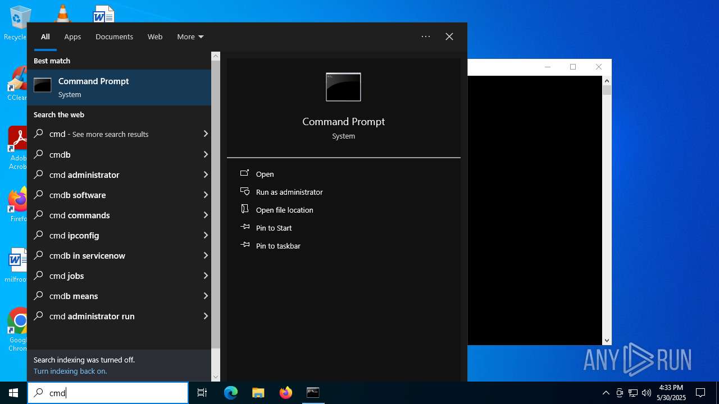Select the 'cmdb software' web suggestion
Screen dimensions: 719x404
119,195
